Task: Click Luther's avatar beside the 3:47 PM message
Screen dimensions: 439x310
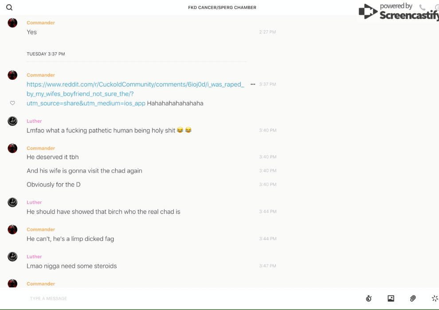Action: (x=12, y=257)
